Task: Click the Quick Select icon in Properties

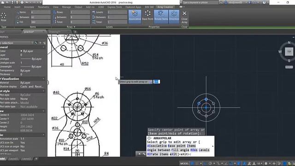Action: pyautogui.click(x=44, y=43)
